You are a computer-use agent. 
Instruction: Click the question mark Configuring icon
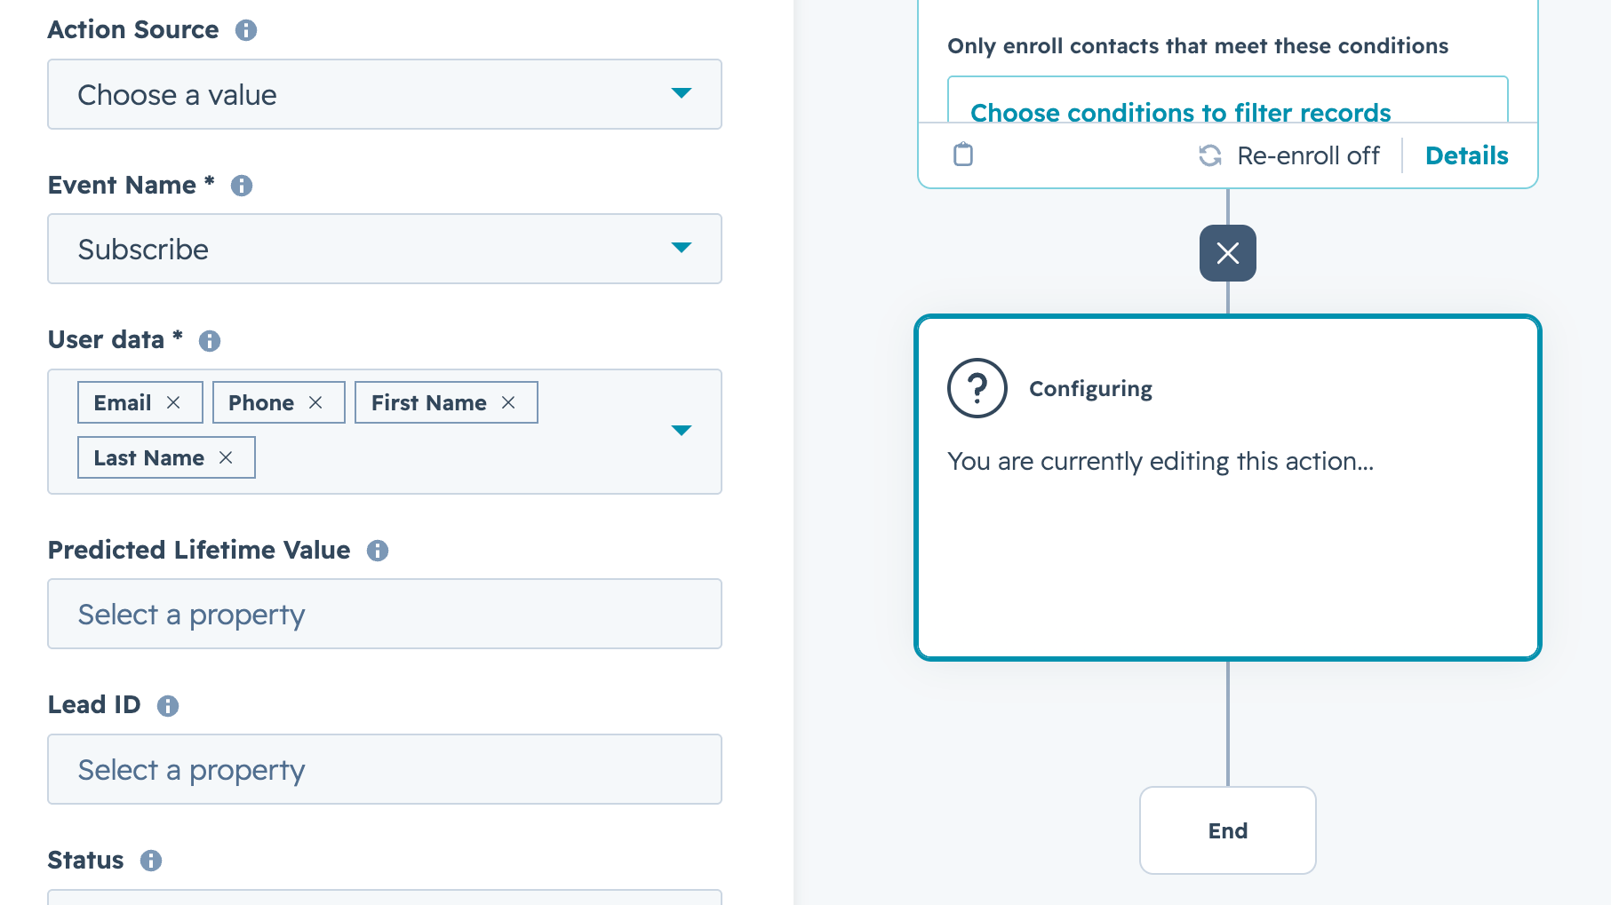[x=977, y=388]
